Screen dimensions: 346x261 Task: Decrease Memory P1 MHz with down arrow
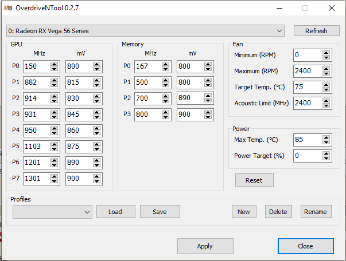165,85
